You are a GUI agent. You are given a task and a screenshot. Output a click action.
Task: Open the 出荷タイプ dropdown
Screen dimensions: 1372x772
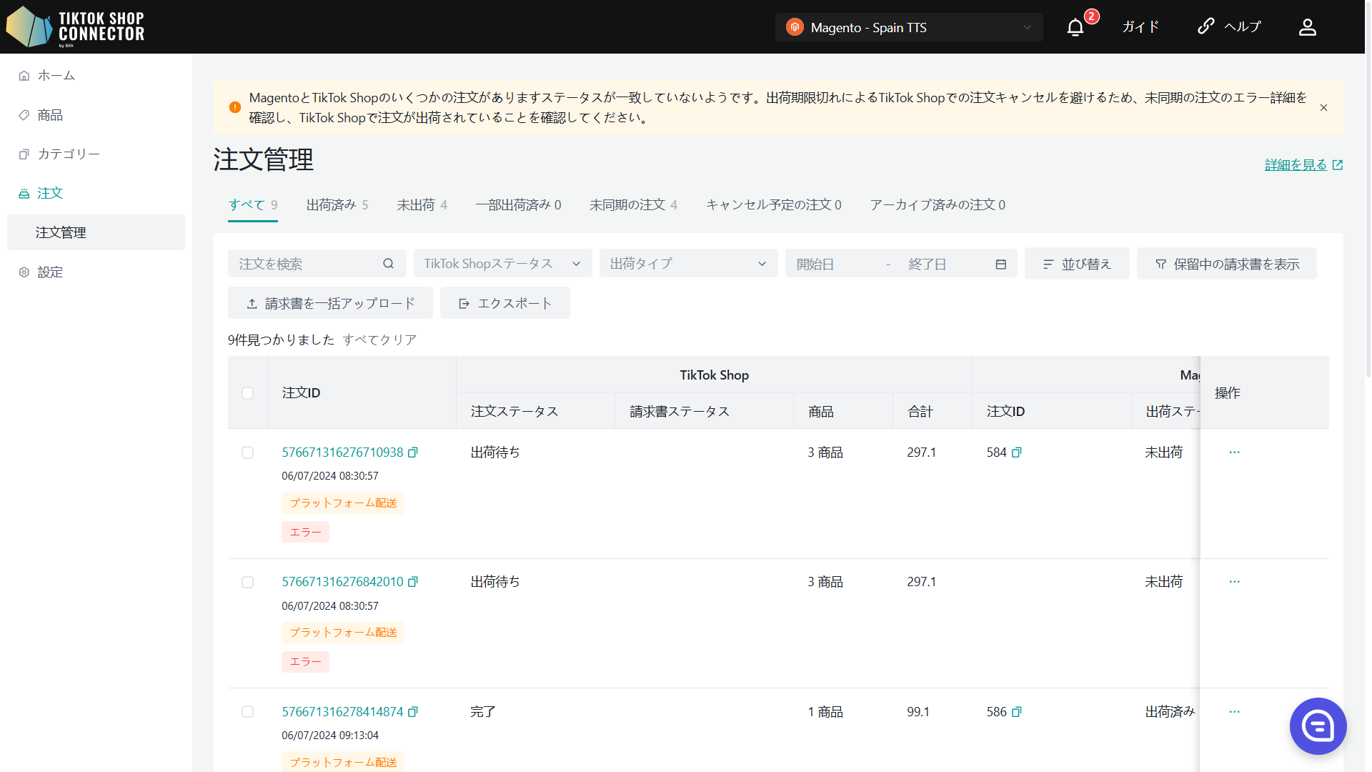688,264
